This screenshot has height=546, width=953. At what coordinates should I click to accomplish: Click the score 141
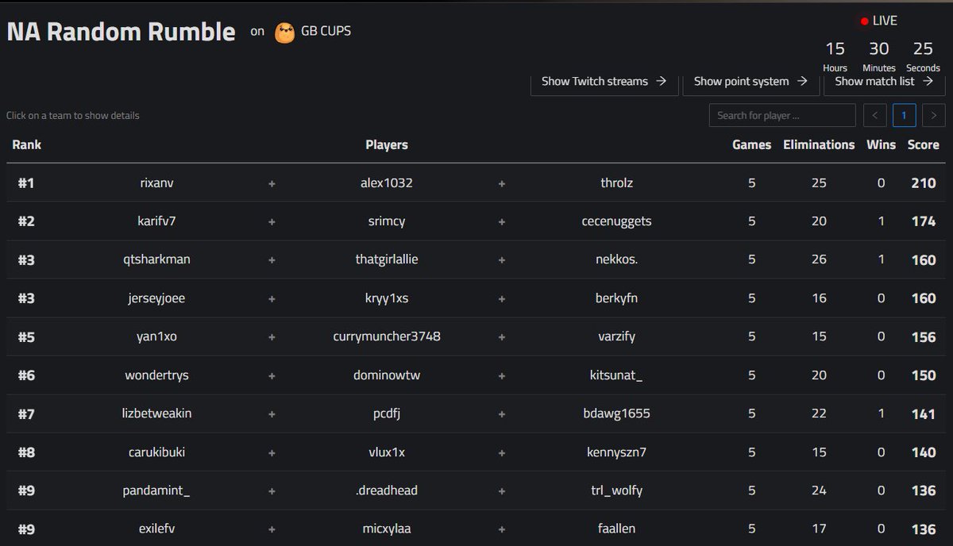(x=924, y=413)
